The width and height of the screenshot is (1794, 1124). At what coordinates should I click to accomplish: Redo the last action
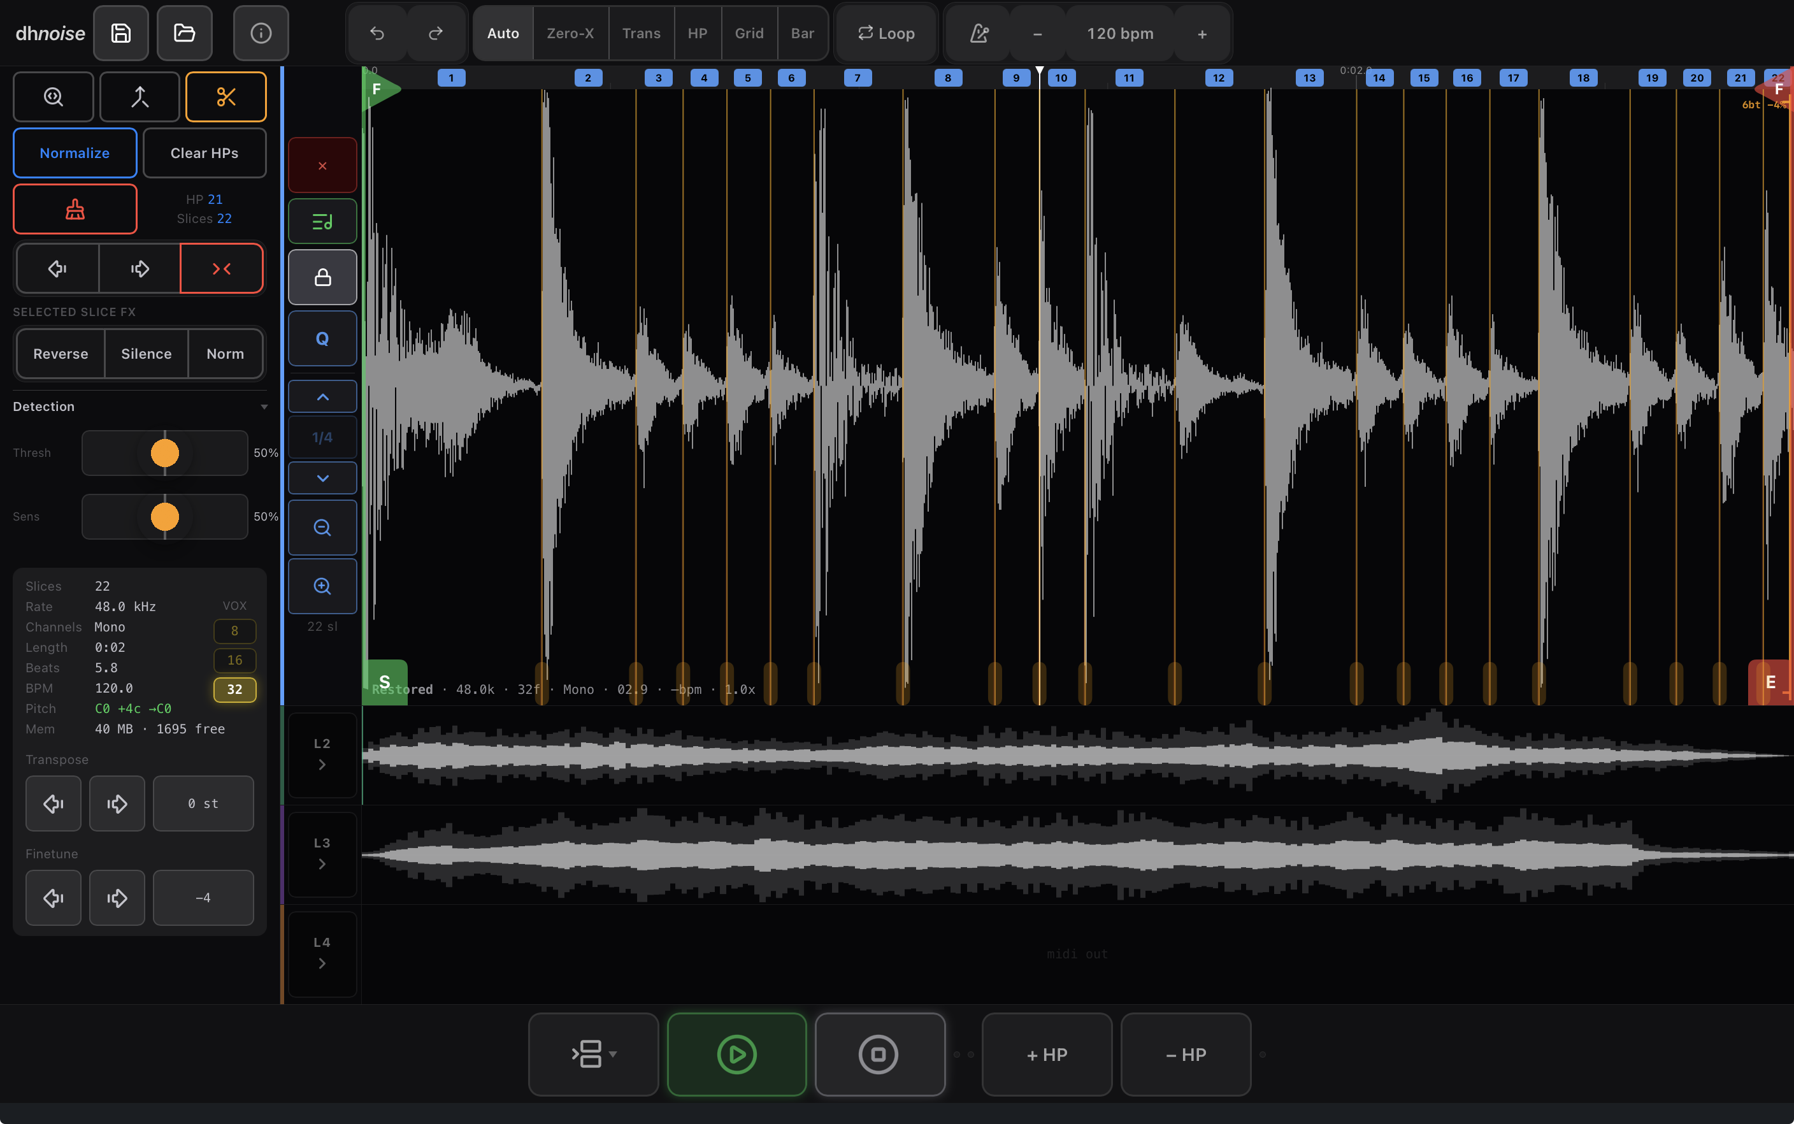coord(436,32)
